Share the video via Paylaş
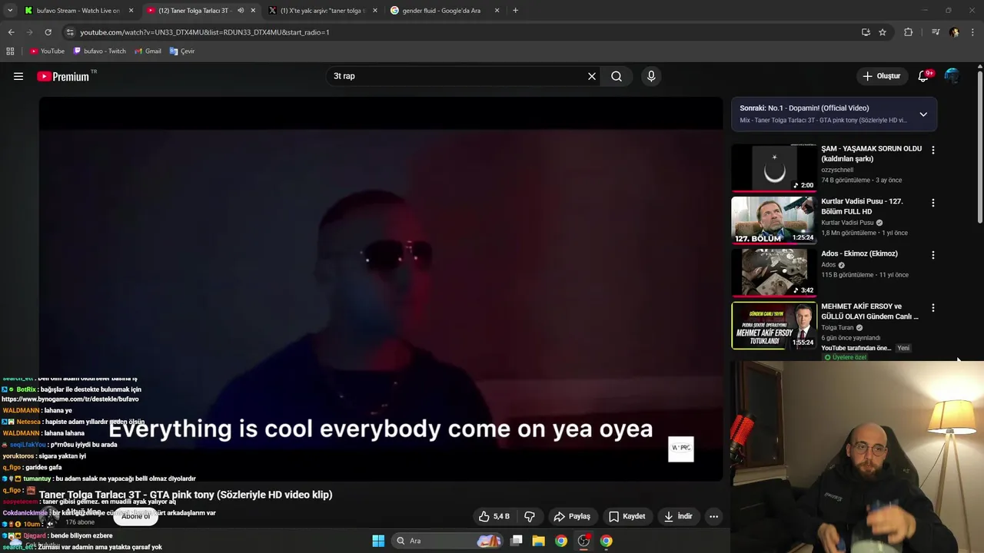The width and height of the screenshot is (984, 553). [x=572, y=516]
